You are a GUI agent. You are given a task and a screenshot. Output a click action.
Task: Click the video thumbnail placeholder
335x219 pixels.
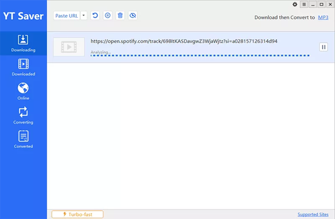coord(69,47)
